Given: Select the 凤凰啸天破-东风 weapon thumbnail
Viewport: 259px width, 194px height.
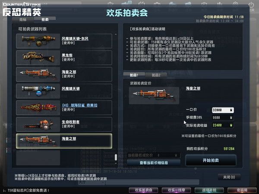Looking at the screenshot, I should point(38,41).
